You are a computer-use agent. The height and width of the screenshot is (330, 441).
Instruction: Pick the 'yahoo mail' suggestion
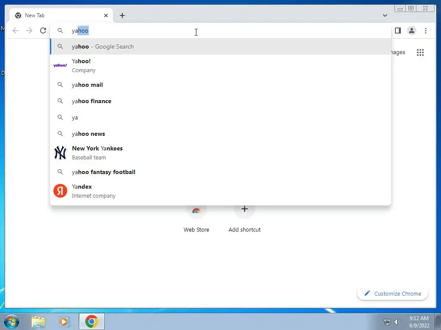click(x=220, y=85)
